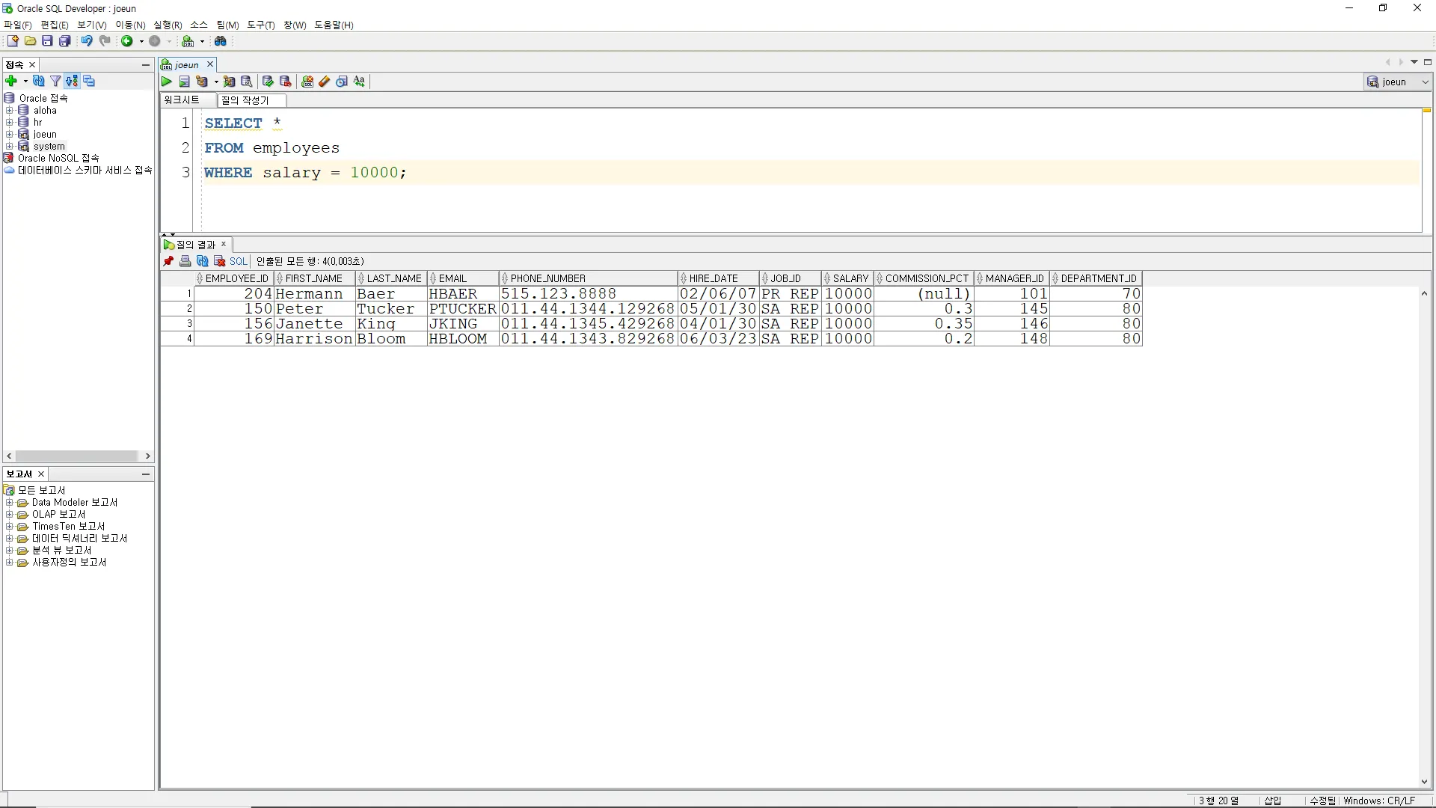
Task: Run statement with green play icon
Action: tap(167, 82)
